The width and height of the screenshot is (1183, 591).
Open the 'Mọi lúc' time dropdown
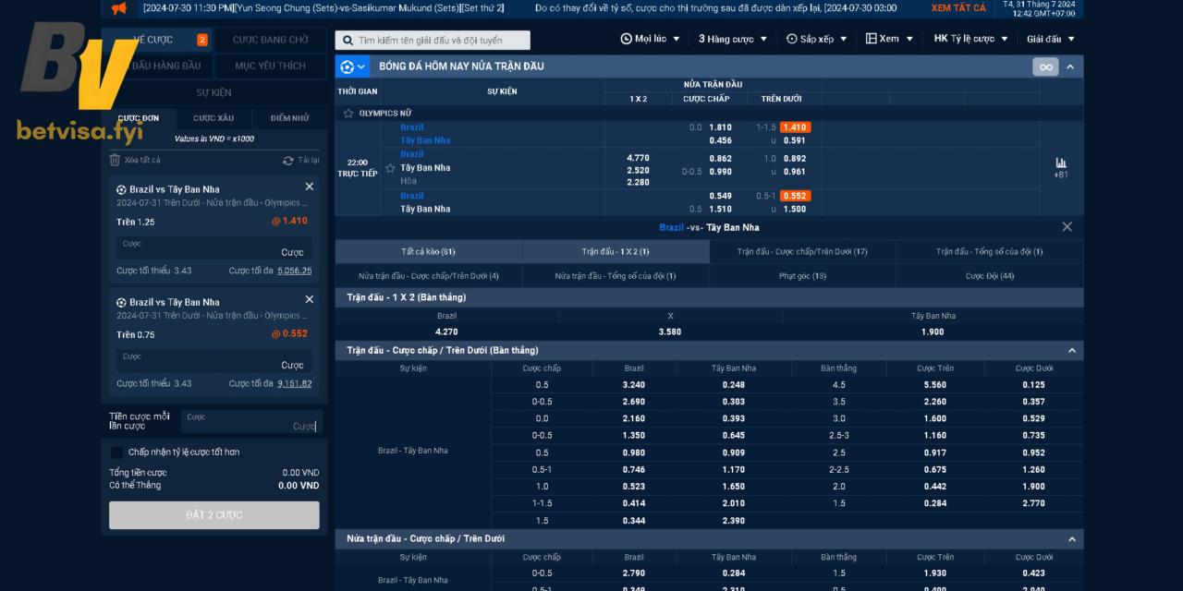tap(650, 39)
